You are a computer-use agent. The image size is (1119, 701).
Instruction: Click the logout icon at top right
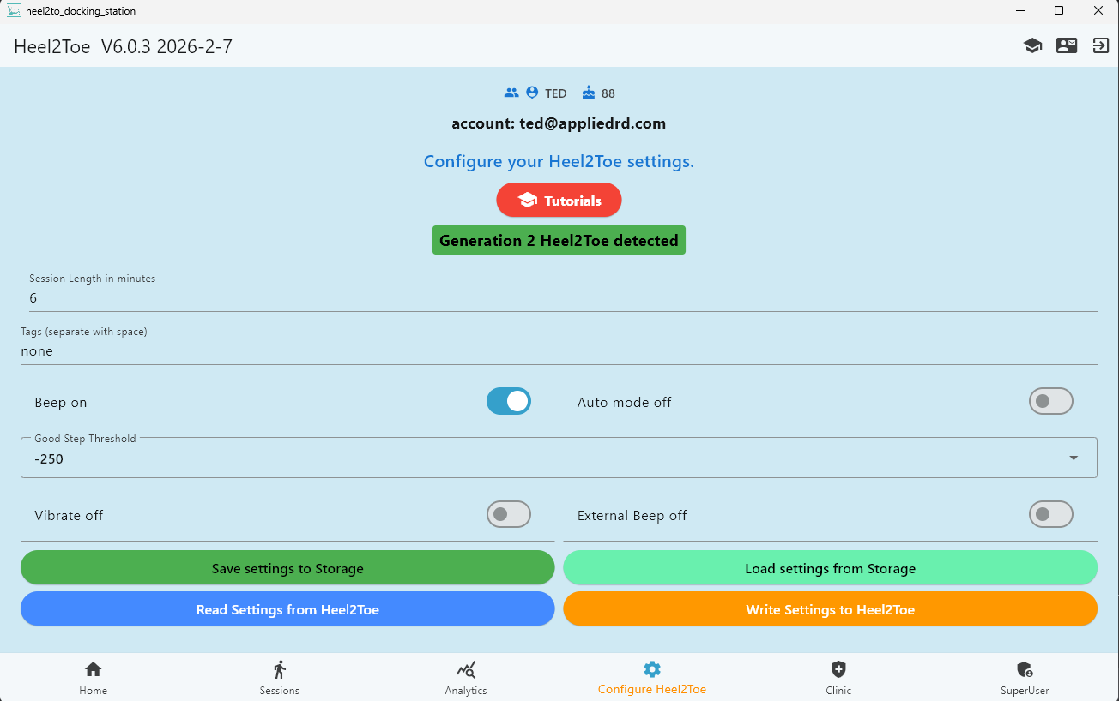click(1101, 45)
